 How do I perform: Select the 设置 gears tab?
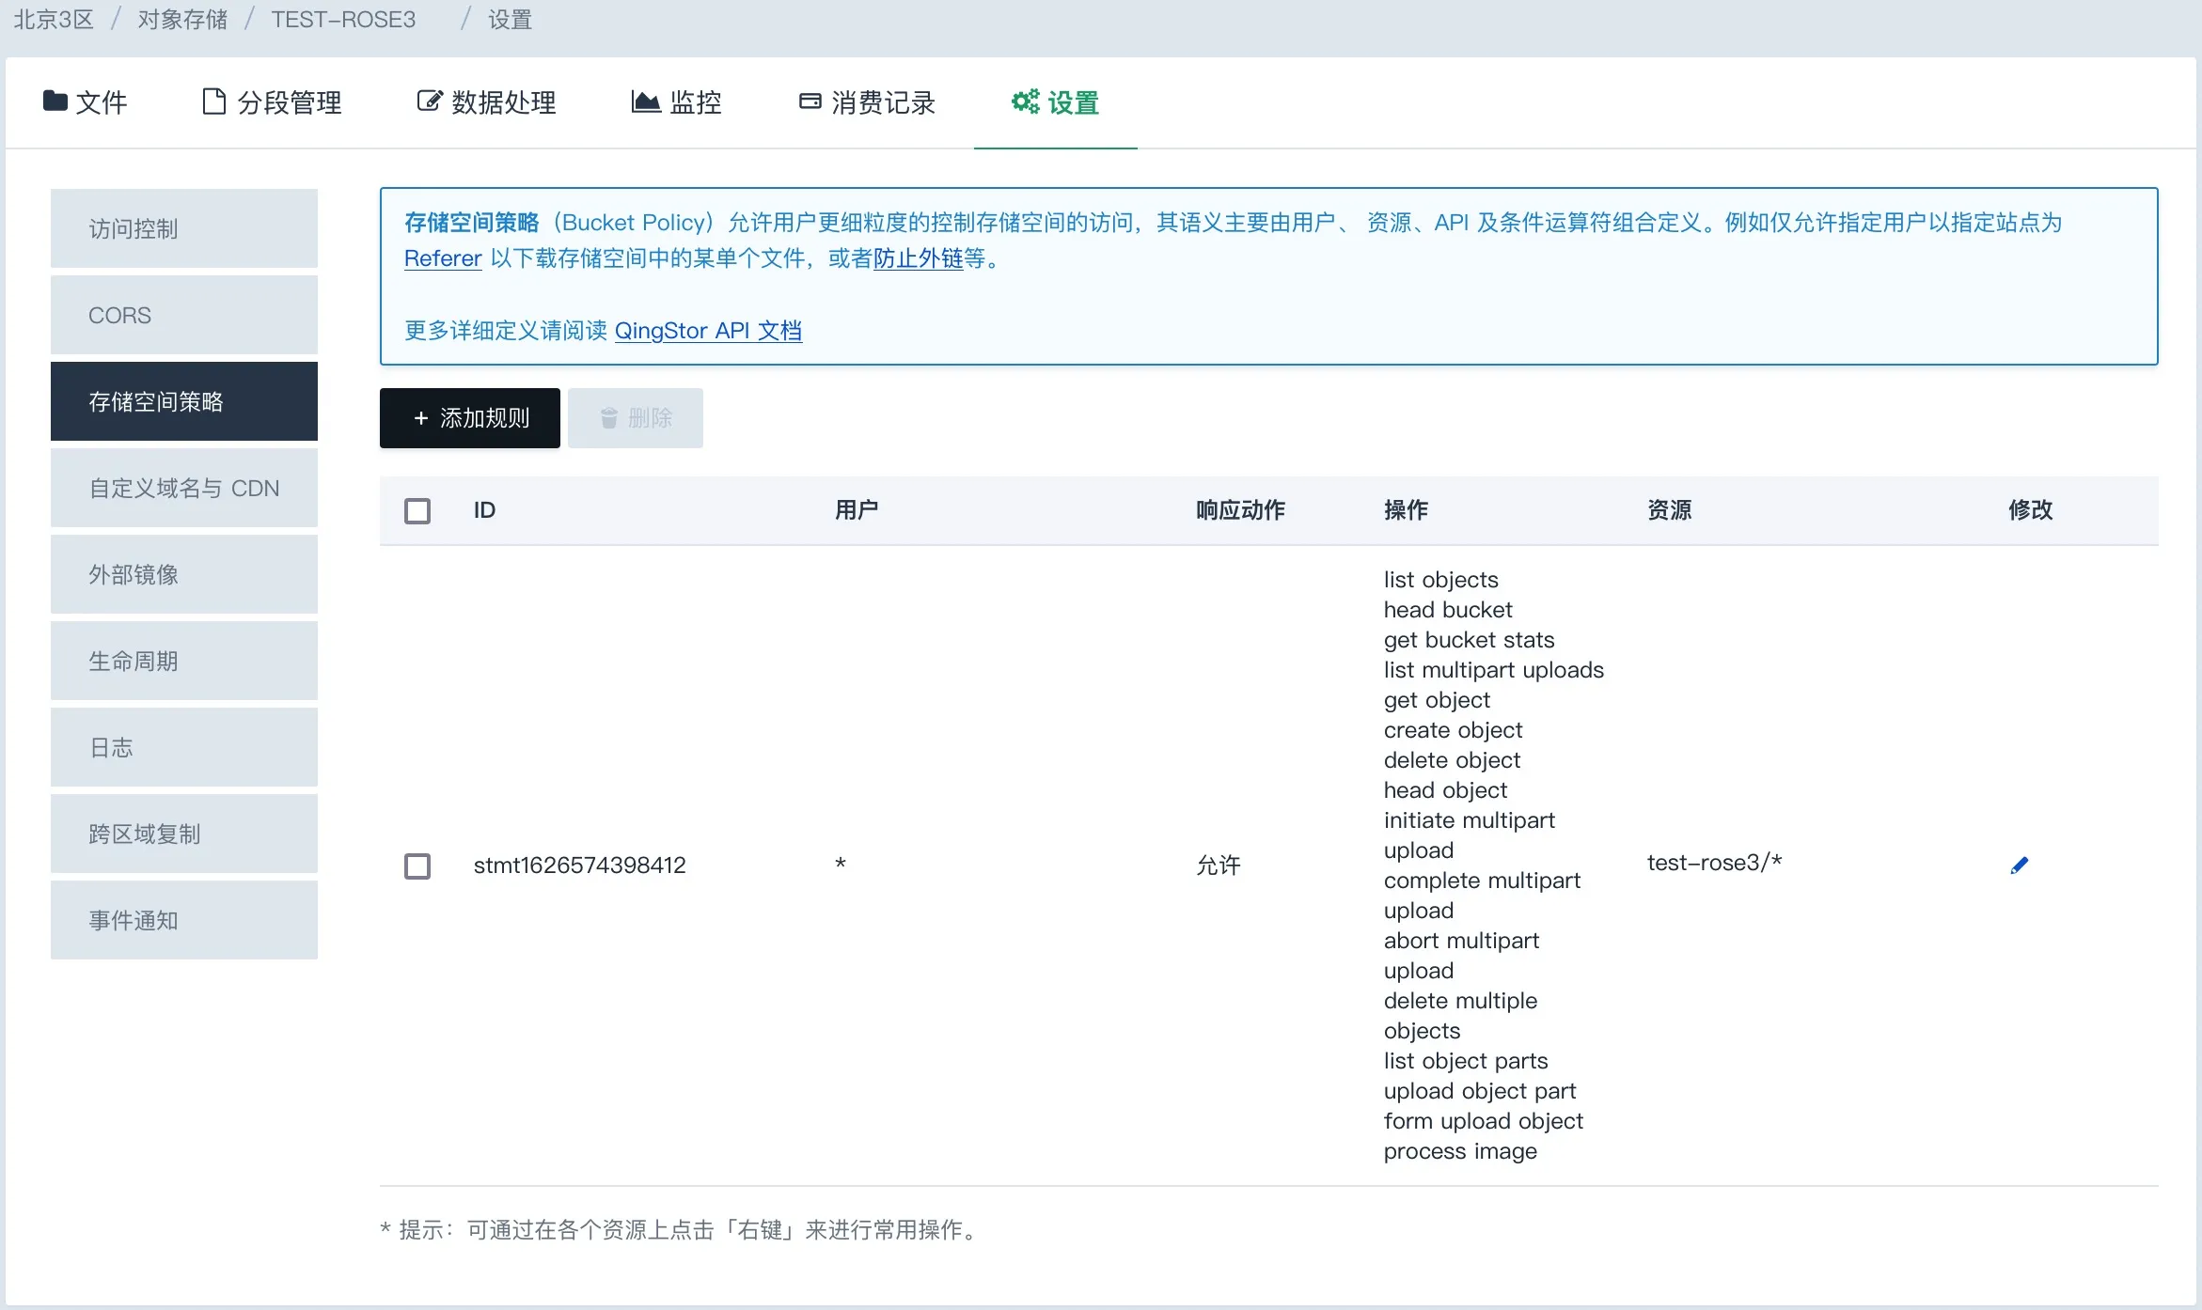click(1055, 102)
